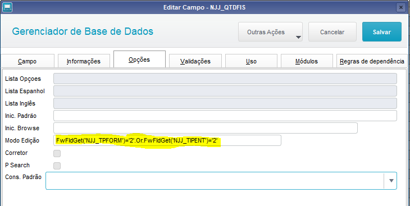
Task: Focus the Inic. Padrão input field
Action: [x=225, y=116]
